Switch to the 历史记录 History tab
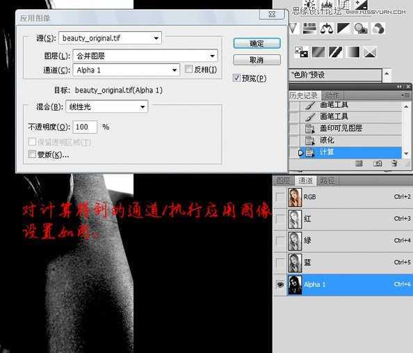This screenshot has height=353, width=413. pos(305,95)
